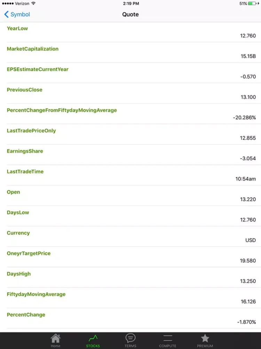Image resolution: width=261 pixels, height=349 pixels.
Task: Tap the Quote title
Action: [x=130, y=14]
